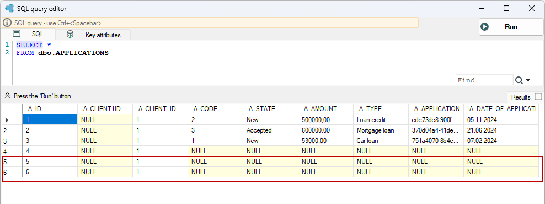Image resolution: width=545 pixels, height=204 pixels.
Task: Click the amount cell 500000,00
Action: click(x=325, y=120)
